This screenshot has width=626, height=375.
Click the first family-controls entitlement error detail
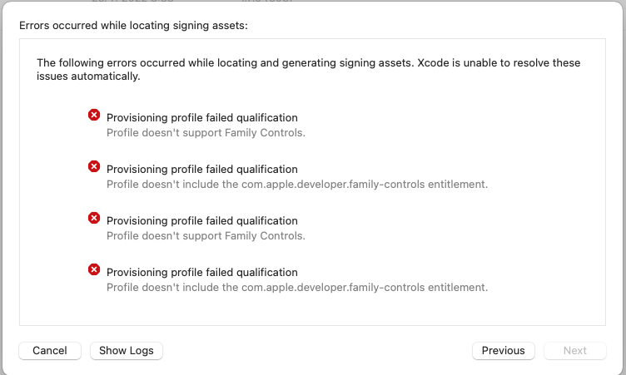pos(296,184)
